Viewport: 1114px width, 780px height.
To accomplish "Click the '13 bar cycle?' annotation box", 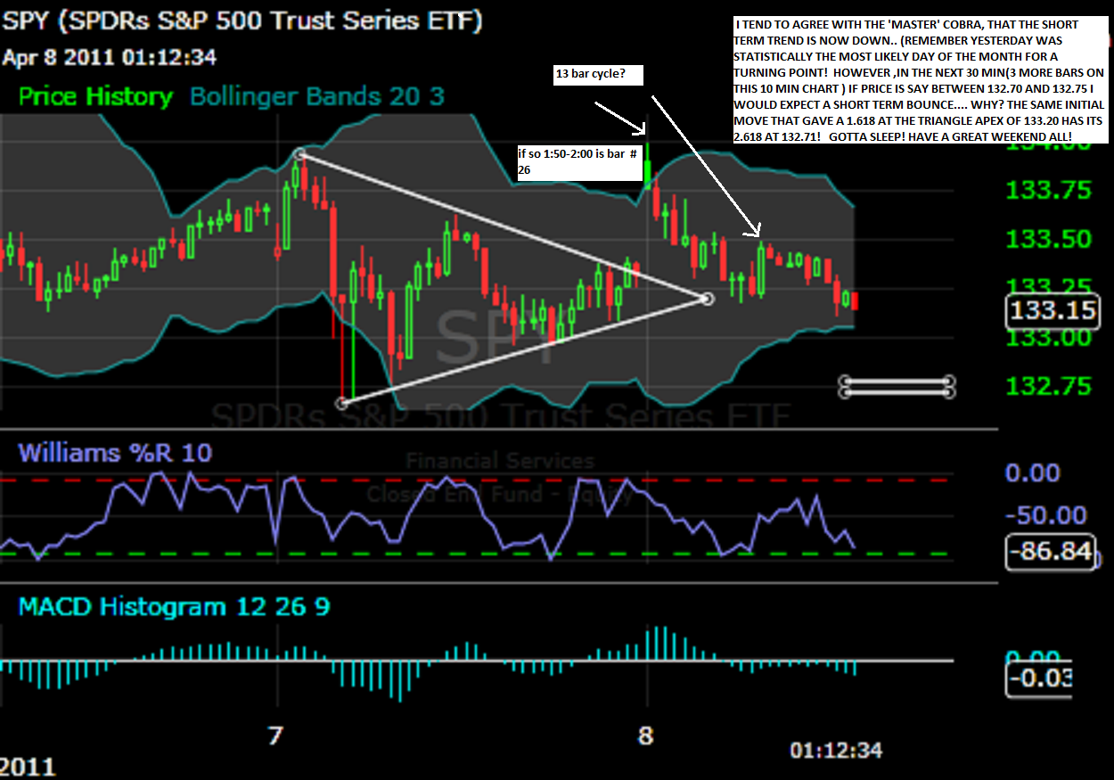I will coord(599,75).
